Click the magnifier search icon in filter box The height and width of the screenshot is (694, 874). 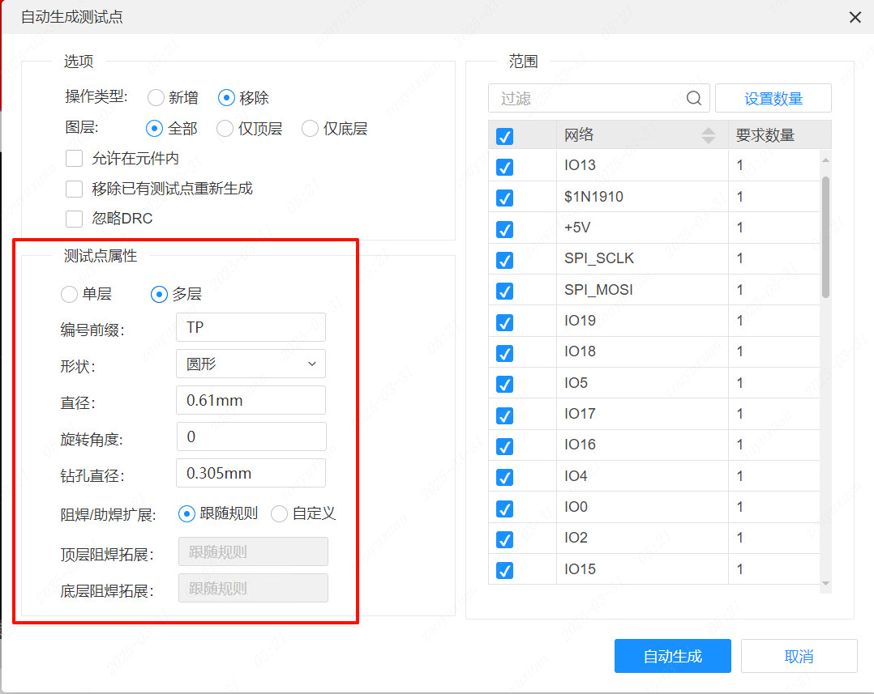pyautogui.click(x=694, y=97)
